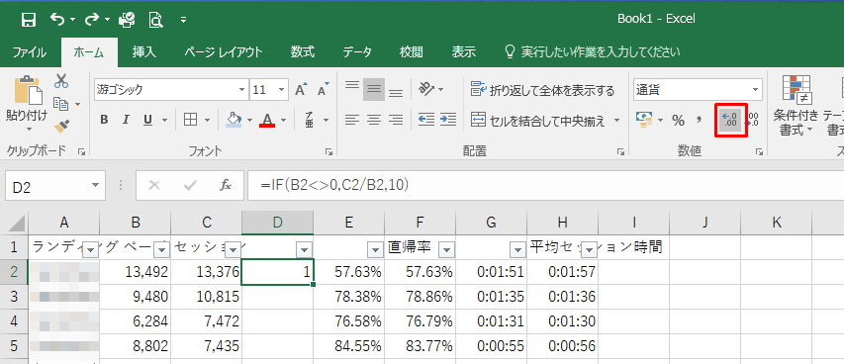This screenshot has height=364, width=844.
Task: Click 実行したい作業を入力してください search box
Action: point(592,52)
